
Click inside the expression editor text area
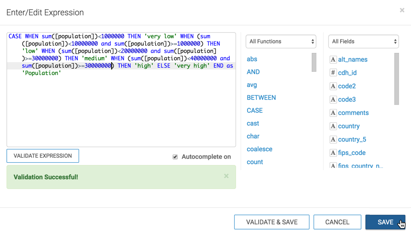coord(121,110)
